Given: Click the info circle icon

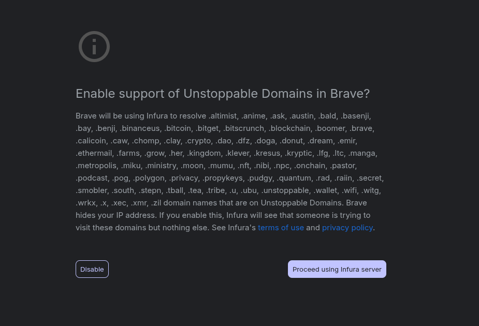Looking at the screenshot, I should (x=94, y=47).
